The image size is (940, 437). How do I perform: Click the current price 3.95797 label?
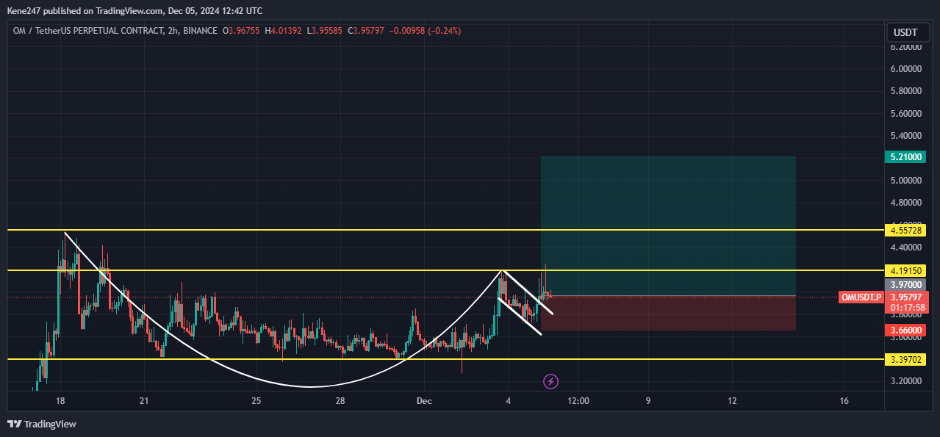906,297
